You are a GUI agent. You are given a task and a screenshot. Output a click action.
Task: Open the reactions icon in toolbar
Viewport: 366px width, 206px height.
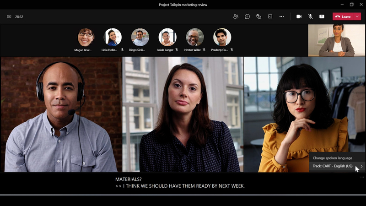pos(258,16)
